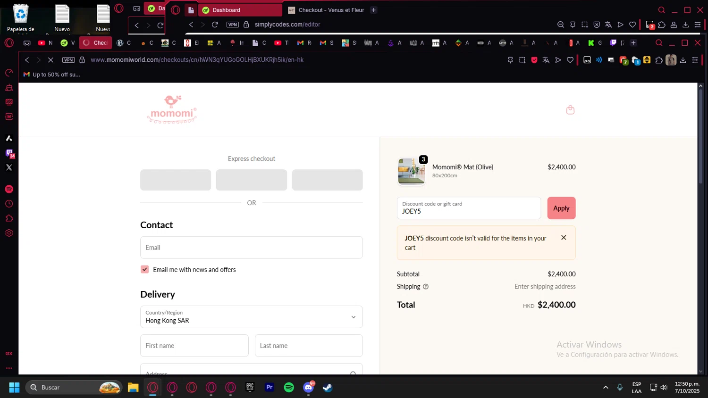Switch to the green Kick 'G' tab
708x398 pixels.
595,43
